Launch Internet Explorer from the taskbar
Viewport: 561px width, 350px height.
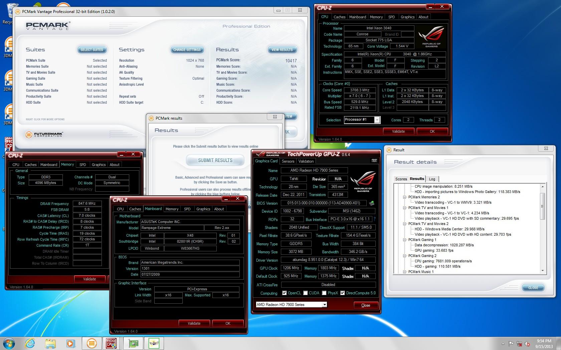tap(30, 343)
